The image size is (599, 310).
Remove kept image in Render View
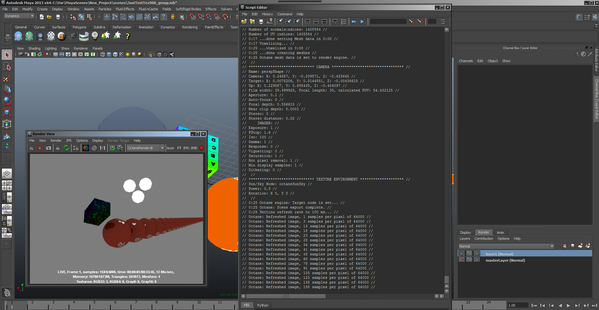[120, 148]
